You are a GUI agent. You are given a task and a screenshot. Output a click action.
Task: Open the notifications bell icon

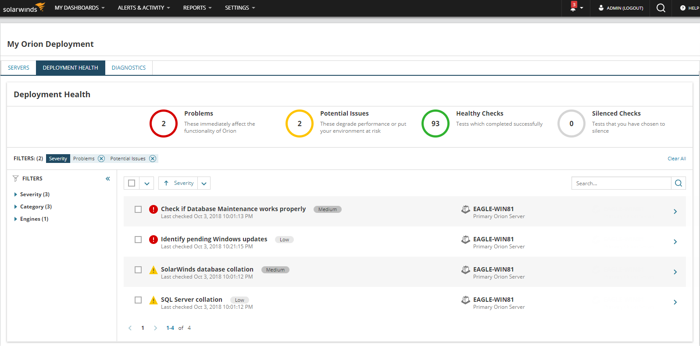573,8
